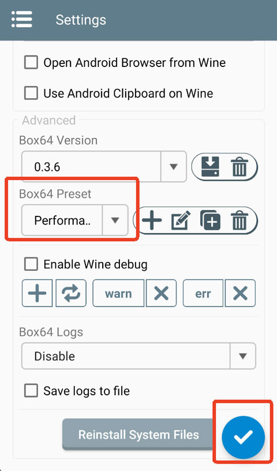Viewport: 277px width, 471px height.
Task: Remove the warn debug channel
Action: 161,293
